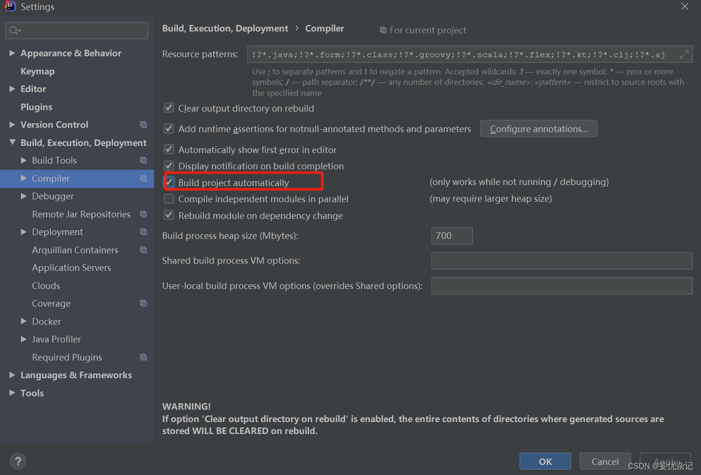This screenshot has width=701, height=475.
Task: Enable Compile independent modules in parallel
Action: click(169, 198)
